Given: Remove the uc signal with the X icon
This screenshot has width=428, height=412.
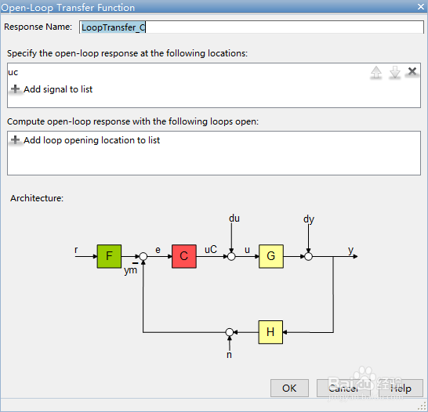Looking at the screenshot, I should tap(412, 72).
